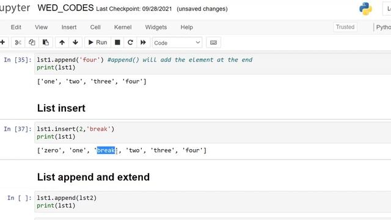Click the lst1.insert(2,'break') code line
Viewport: 391px width, 220px height.
click(76, 129)
